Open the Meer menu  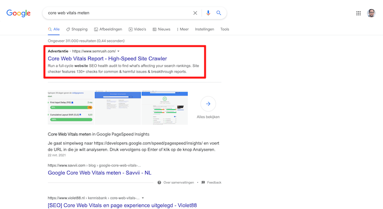pos(182,29)
